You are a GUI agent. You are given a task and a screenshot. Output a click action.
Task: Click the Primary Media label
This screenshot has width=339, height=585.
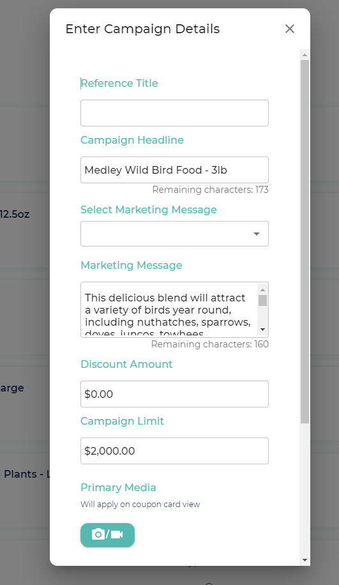click(x=118, y=487)
